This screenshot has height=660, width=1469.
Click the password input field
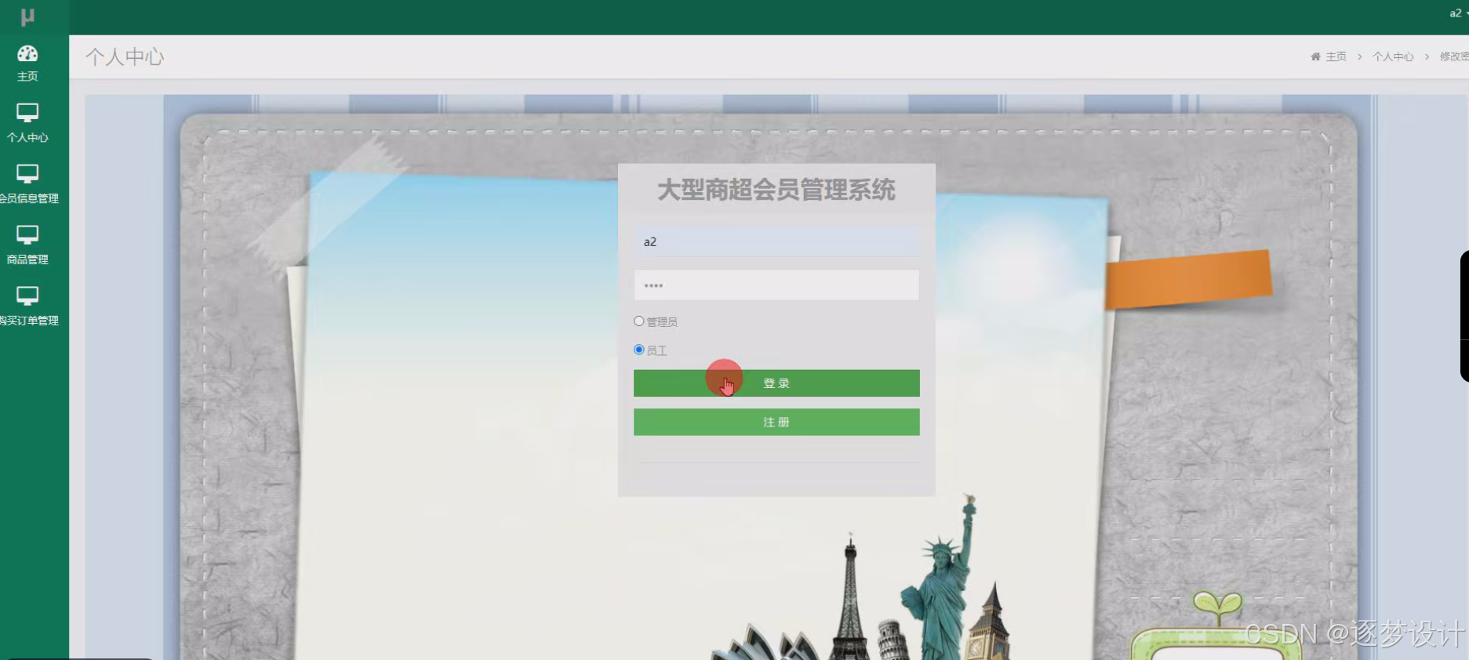tap(776, 285)
